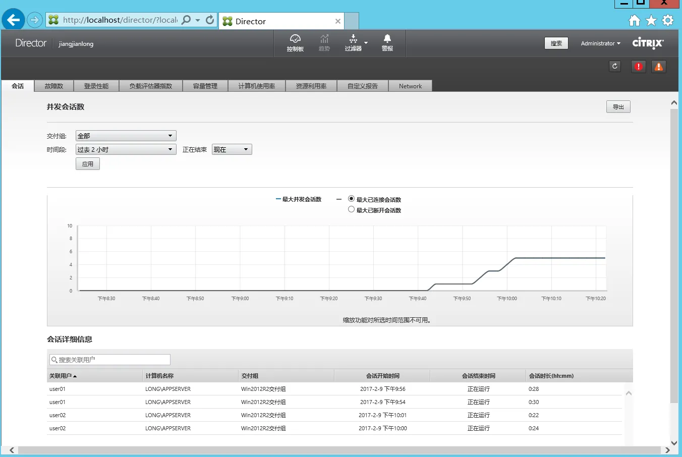Close the Director browser tab
Viewport: 682px width, 457px height.
point(338,21)
